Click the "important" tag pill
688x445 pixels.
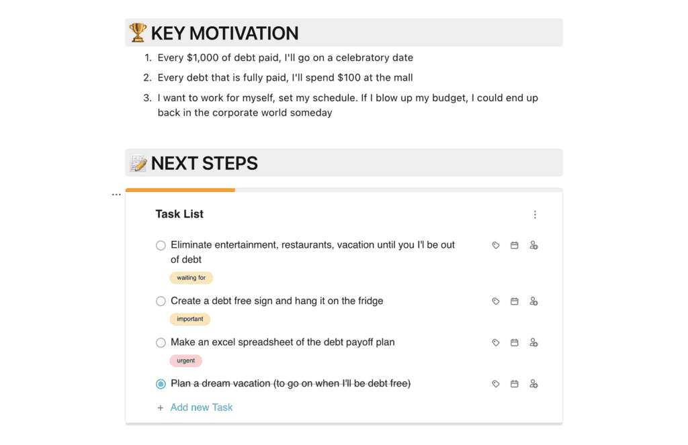click(x=190, y=319)
